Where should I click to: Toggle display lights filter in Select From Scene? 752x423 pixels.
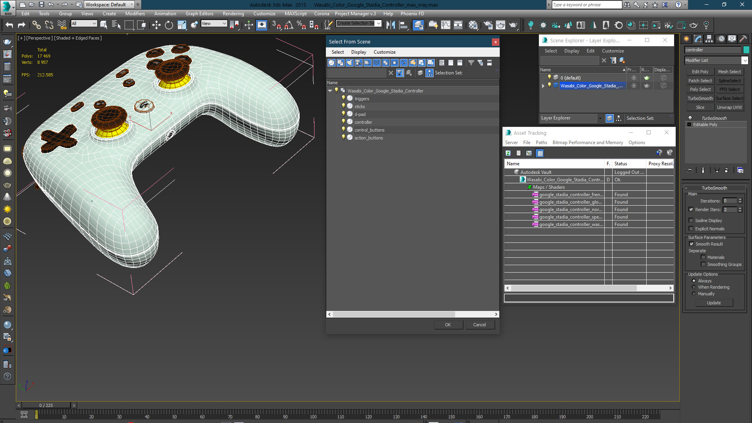(349, 63)
